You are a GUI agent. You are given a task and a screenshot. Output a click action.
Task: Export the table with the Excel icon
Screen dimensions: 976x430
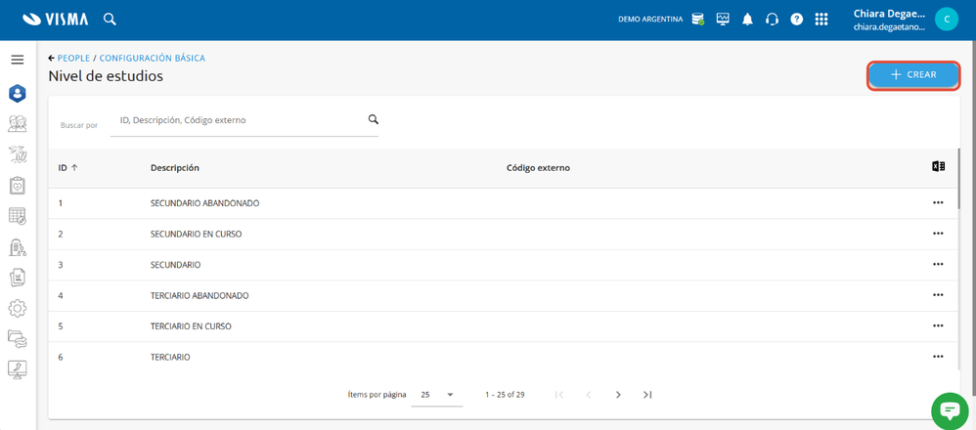point(938,166)
